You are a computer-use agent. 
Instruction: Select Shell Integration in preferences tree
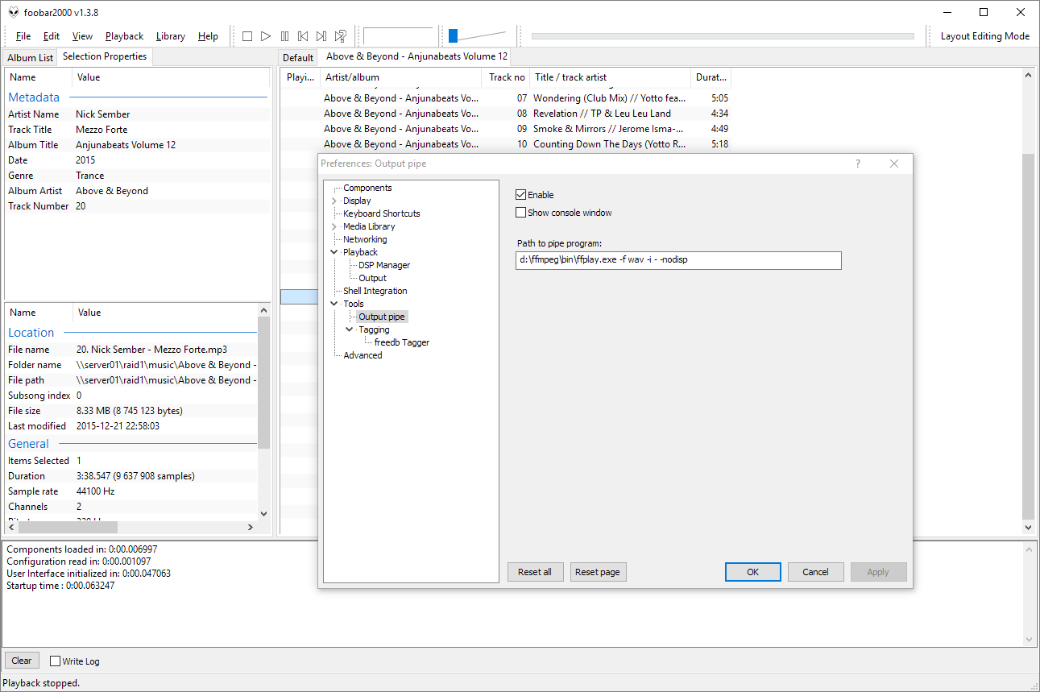click(x=375, y=291)
